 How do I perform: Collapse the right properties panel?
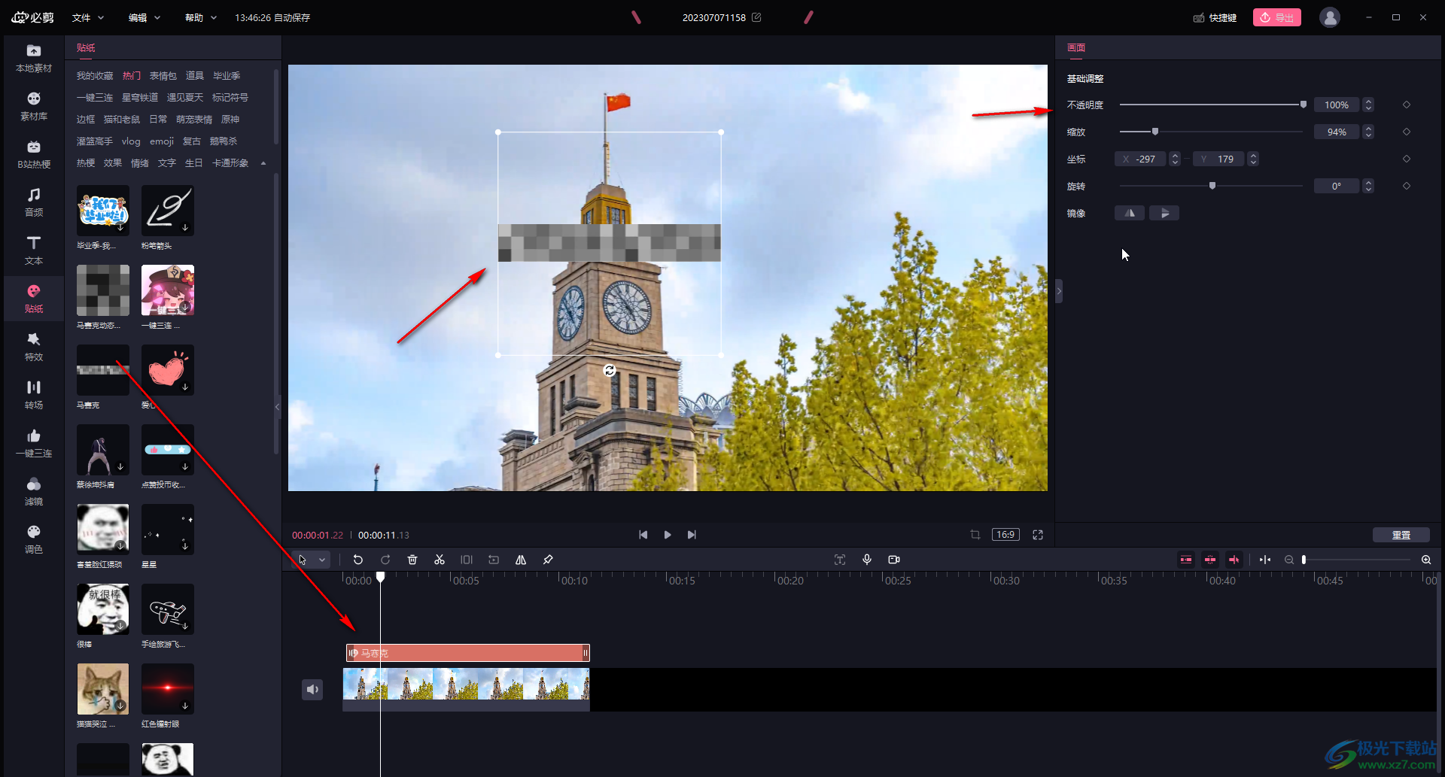coord(1059,290)
